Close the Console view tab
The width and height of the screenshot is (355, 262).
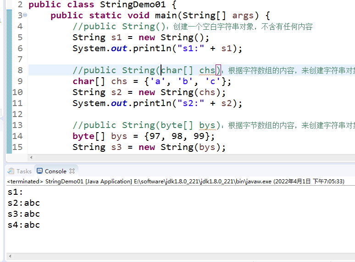pos(72,171)
